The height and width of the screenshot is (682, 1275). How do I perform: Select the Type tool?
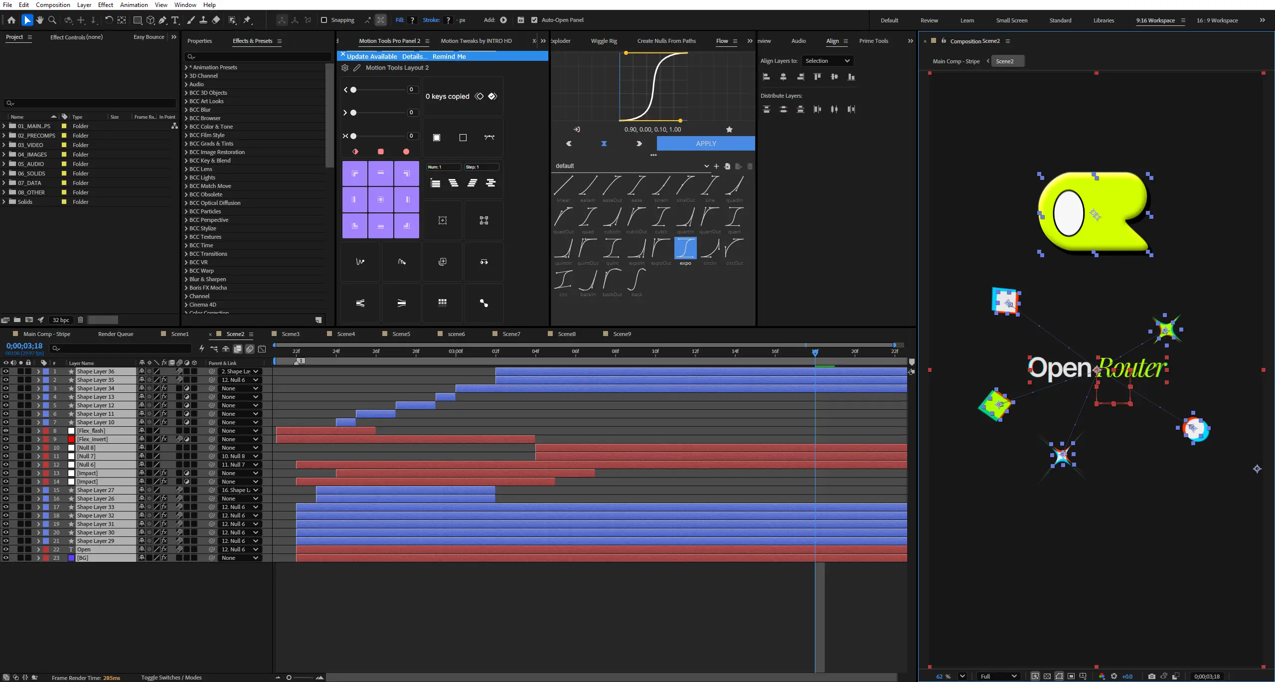tap(175, 20)
